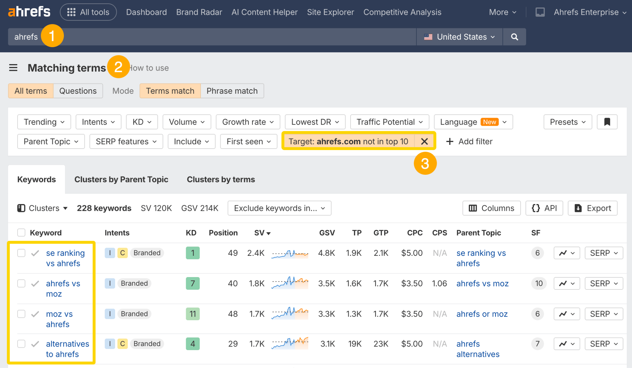This screenshot has height=368, width=632.
Task: Remove the ahrefs.com target filter
Action: [424, 141]
